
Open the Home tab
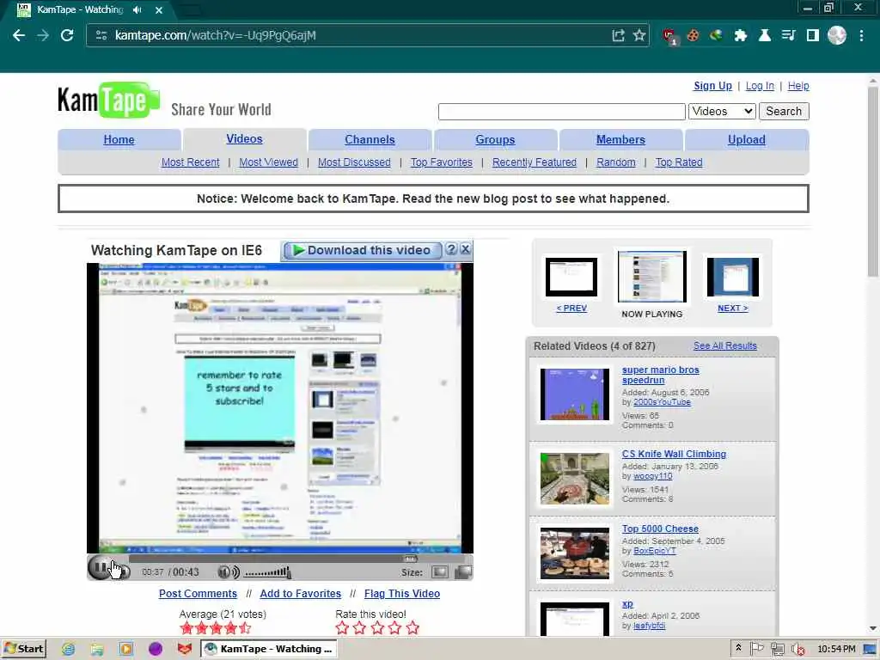(x=119, y=140)
